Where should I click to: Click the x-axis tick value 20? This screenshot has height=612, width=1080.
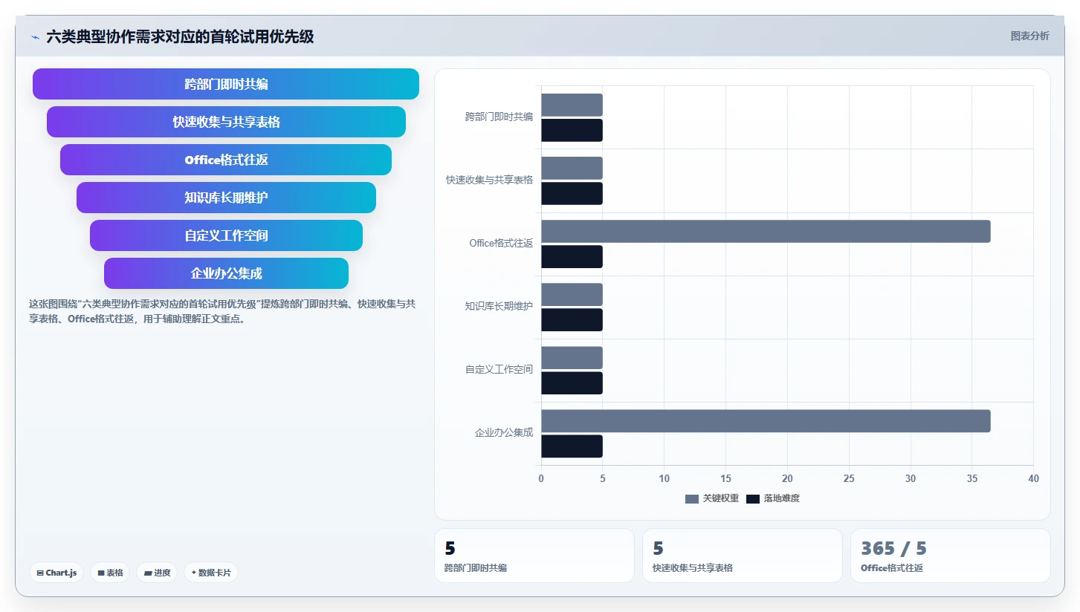click(787, 478)
